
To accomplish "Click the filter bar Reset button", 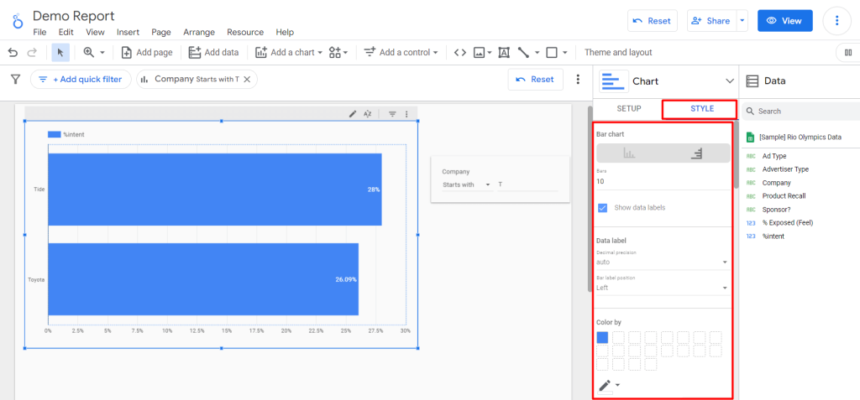I will (x=535, y=80).
